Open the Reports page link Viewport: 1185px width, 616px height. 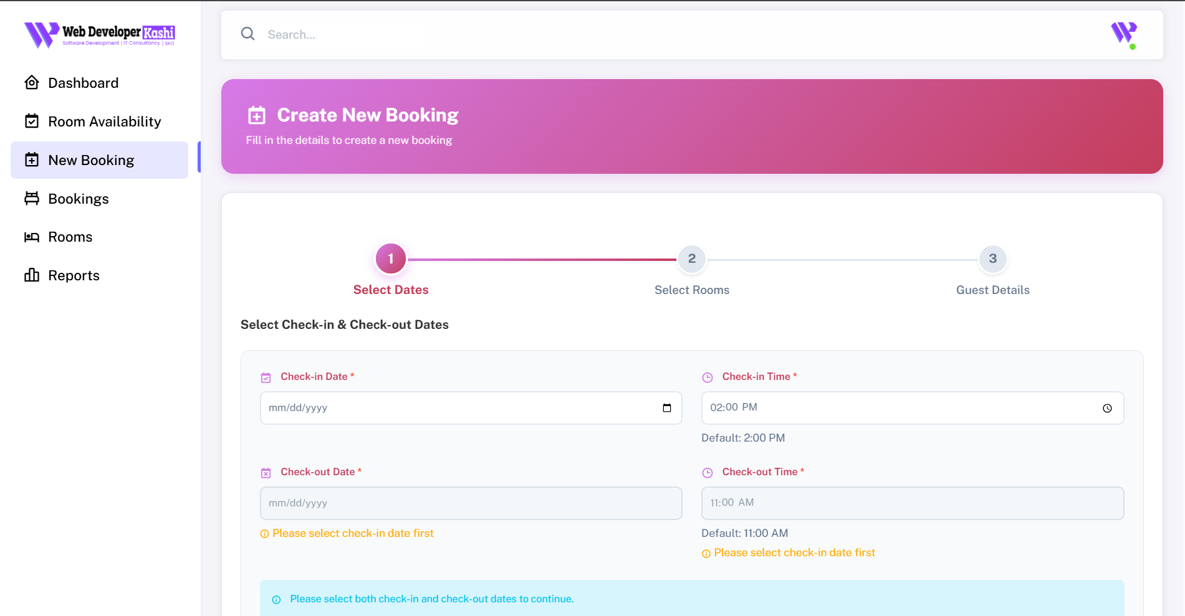74,275
